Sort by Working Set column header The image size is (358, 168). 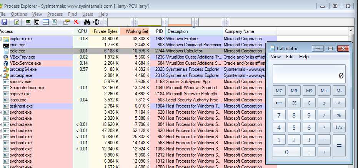135,31
